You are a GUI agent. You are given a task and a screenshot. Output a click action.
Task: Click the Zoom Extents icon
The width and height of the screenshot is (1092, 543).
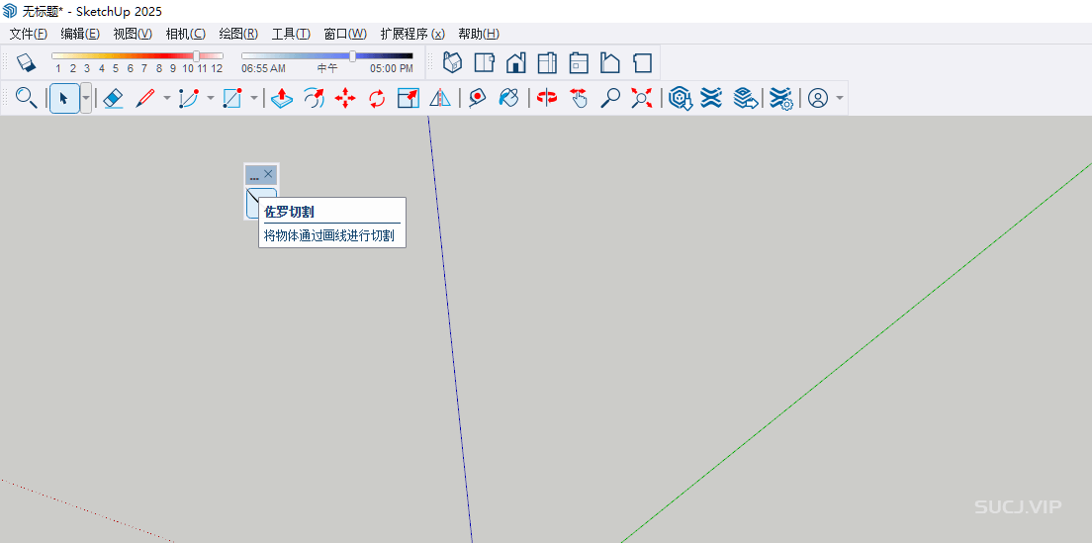click(x=642, y=98)
